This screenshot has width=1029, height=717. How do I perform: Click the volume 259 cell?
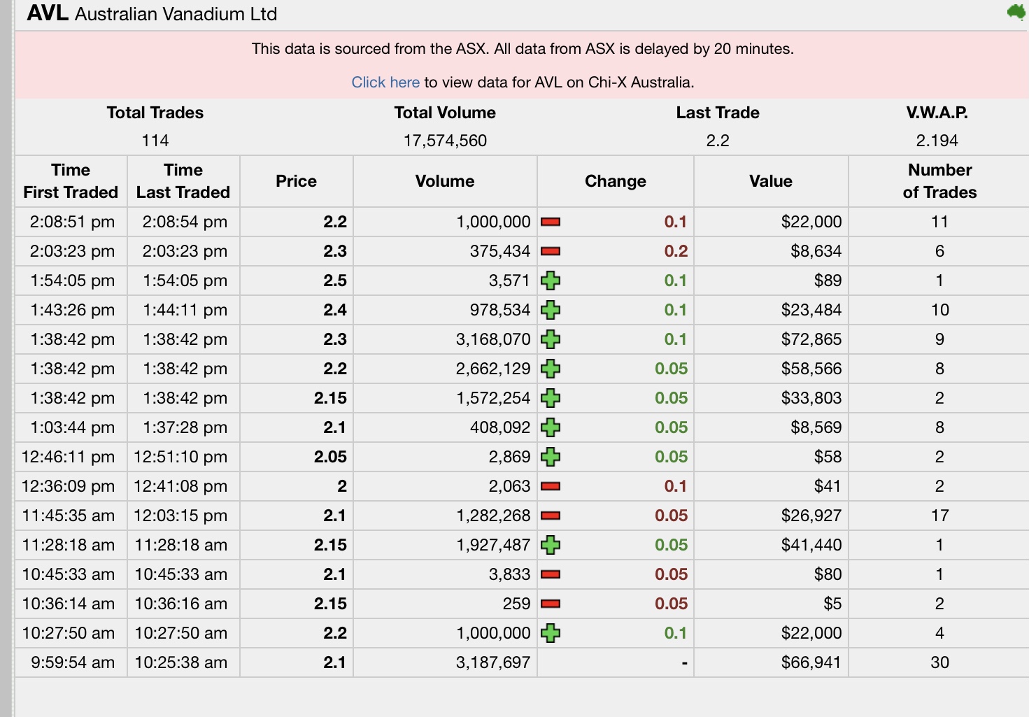click(445, 604)
